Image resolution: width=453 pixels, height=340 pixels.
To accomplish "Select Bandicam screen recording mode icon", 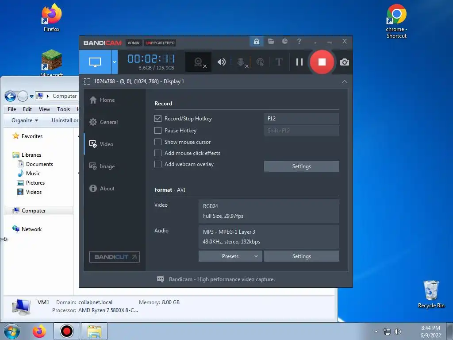I will coord(95,62).
